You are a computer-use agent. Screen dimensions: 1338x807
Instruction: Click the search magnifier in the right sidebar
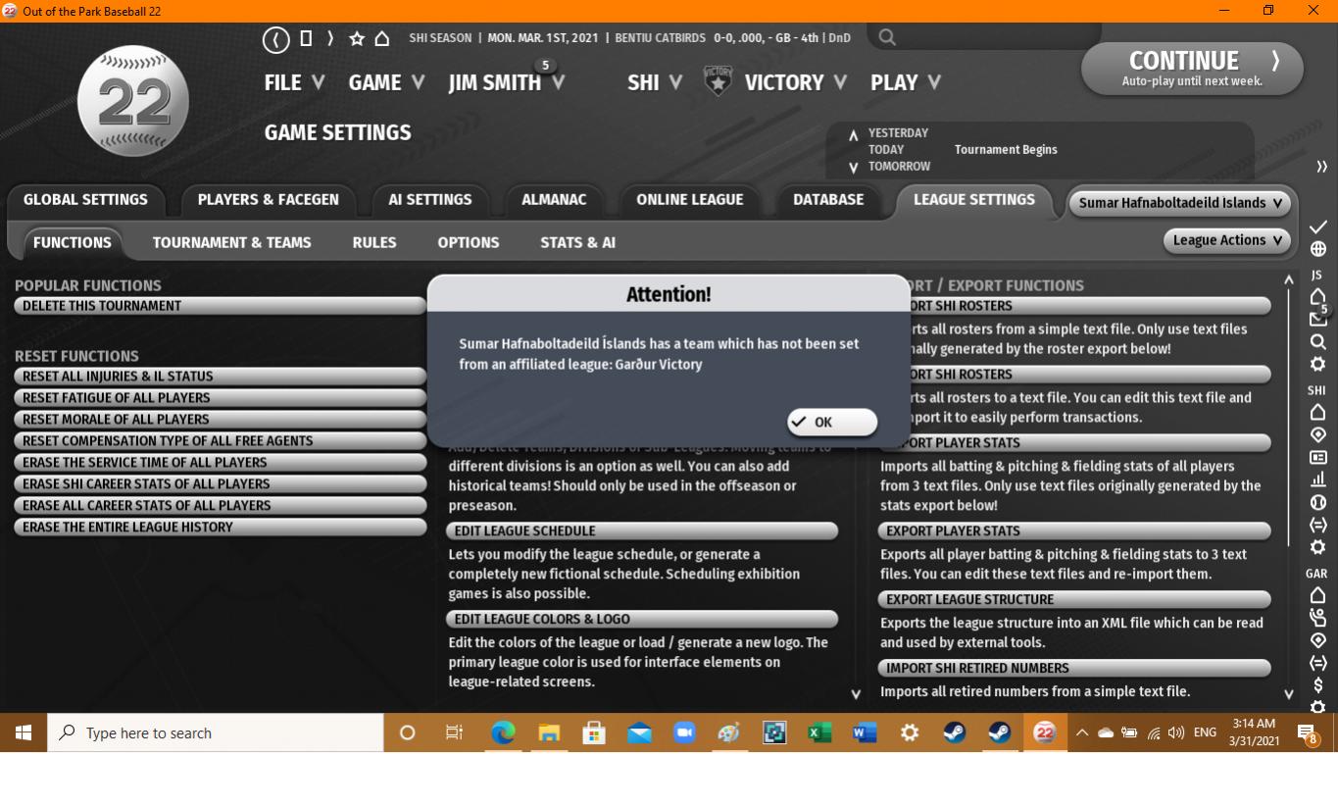click(x=1317, y=341)
